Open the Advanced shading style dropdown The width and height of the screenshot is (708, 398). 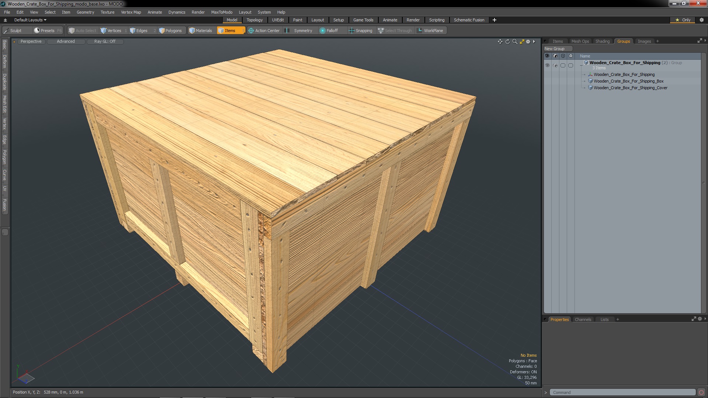tap(66, 42)
